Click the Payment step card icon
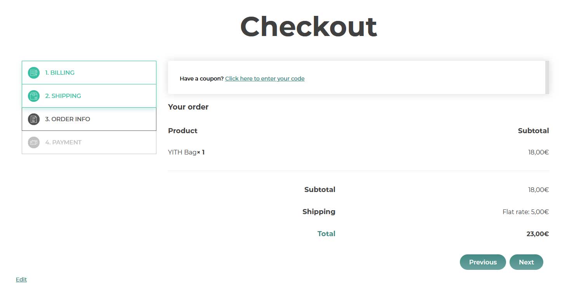586x283 pixels. coord(34,142)
